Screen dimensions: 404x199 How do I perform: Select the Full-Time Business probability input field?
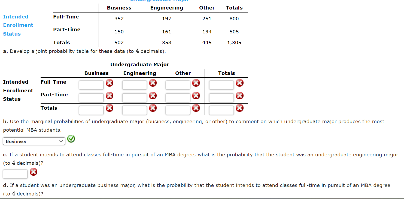(91, 85)
